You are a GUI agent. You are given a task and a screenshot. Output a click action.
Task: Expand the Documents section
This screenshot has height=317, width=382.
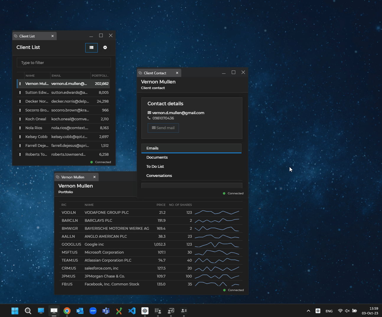pos(157,157)
